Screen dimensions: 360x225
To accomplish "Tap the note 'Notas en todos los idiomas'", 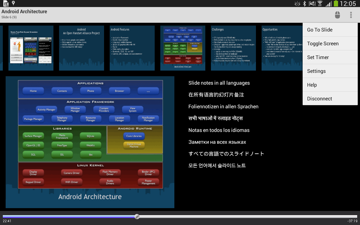I will [x=219, y=130].
